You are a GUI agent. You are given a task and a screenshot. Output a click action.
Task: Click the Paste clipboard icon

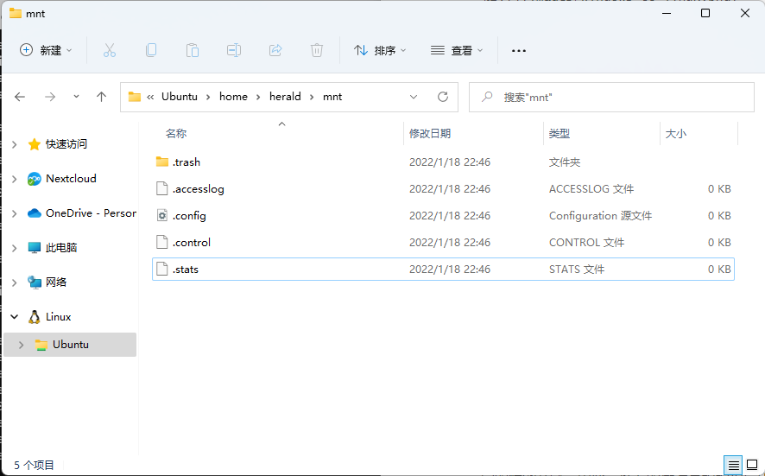pyautogui.click(x=193, y=50)
